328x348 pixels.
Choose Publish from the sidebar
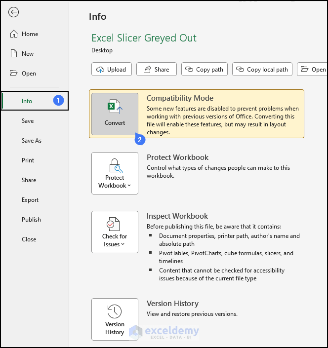[31, 220]
